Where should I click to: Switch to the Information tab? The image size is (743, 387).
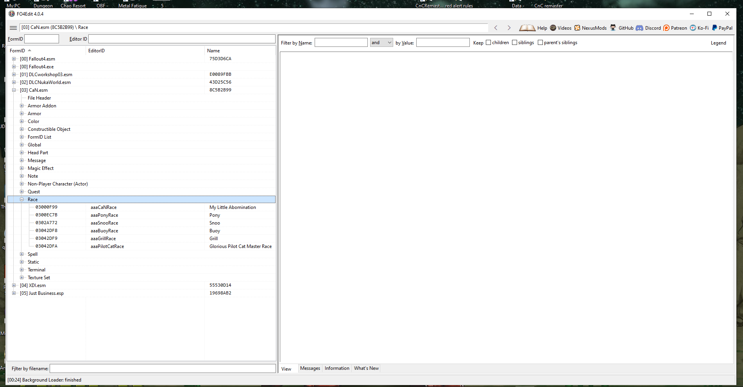click(337, 368)
